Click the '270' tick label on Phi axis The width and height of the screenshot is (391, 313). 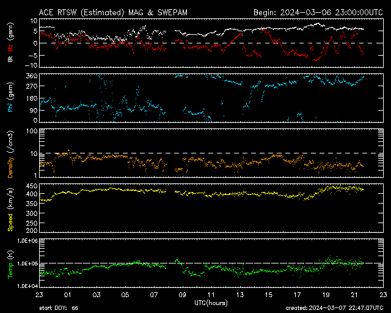coord(32,86)
